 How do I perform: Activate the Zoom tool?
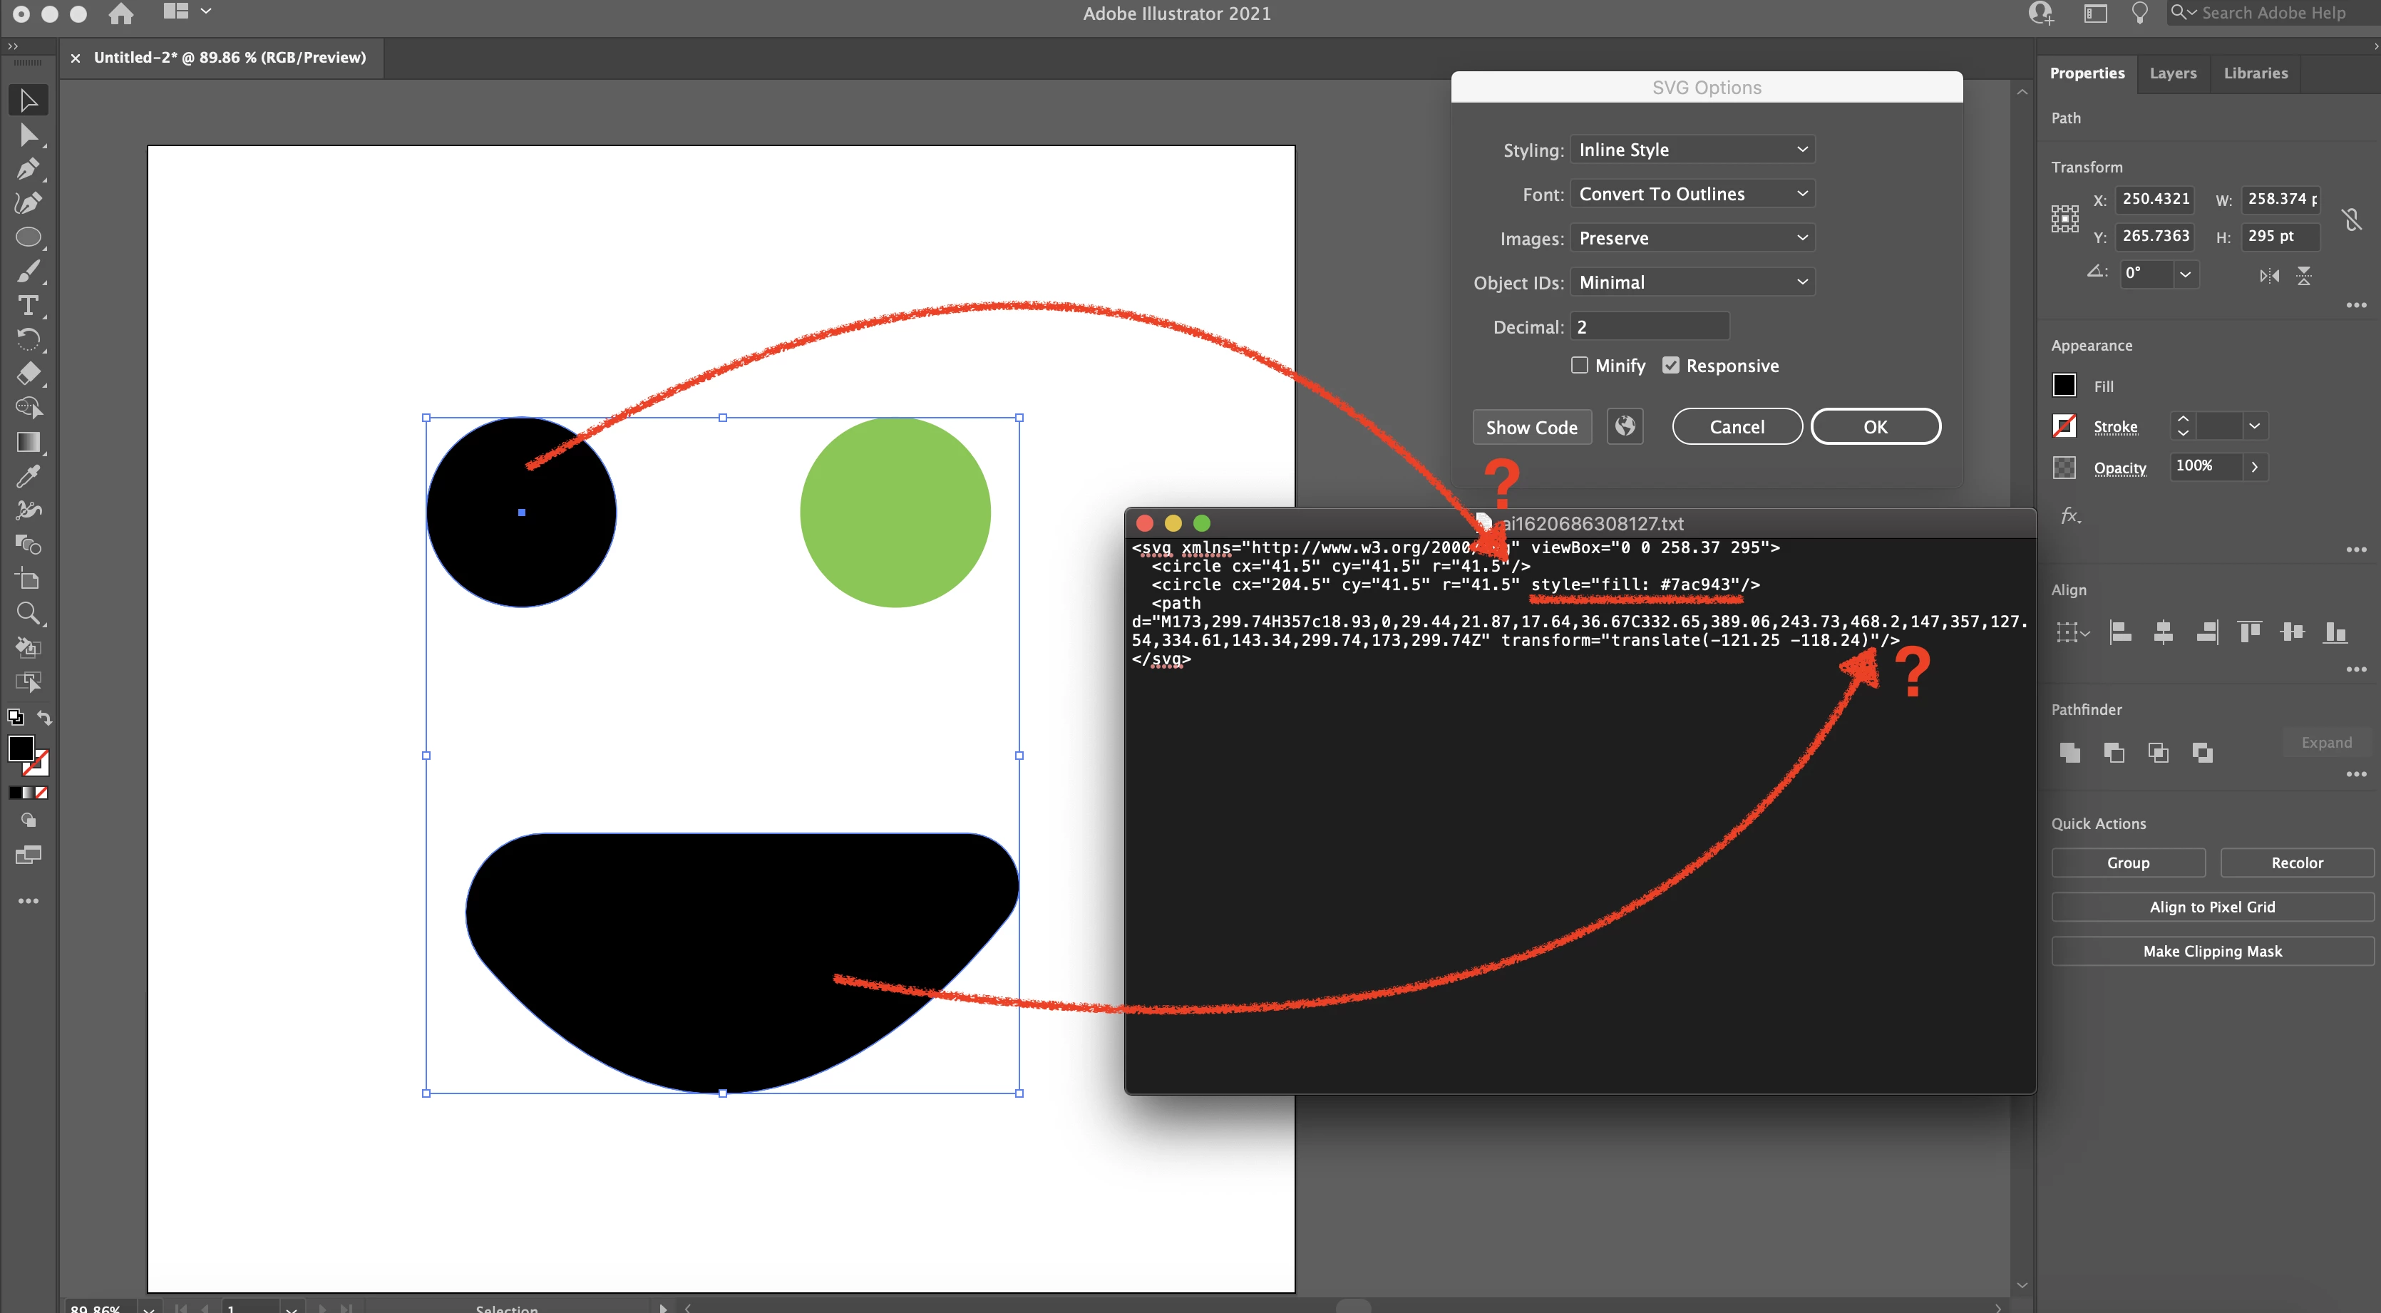tap(28, 614)
